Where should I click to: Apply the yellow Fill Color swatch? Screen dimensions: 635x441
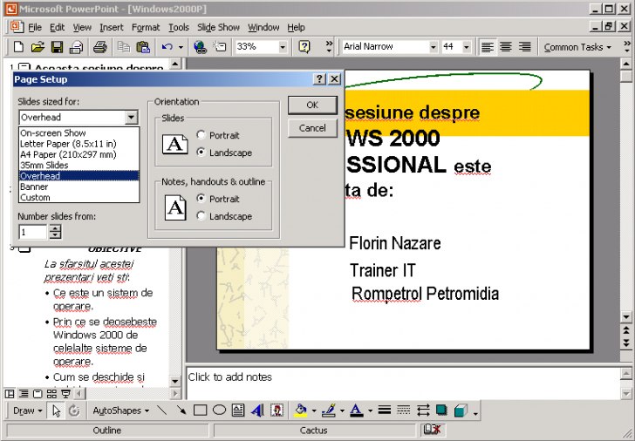tap(300, 410)
